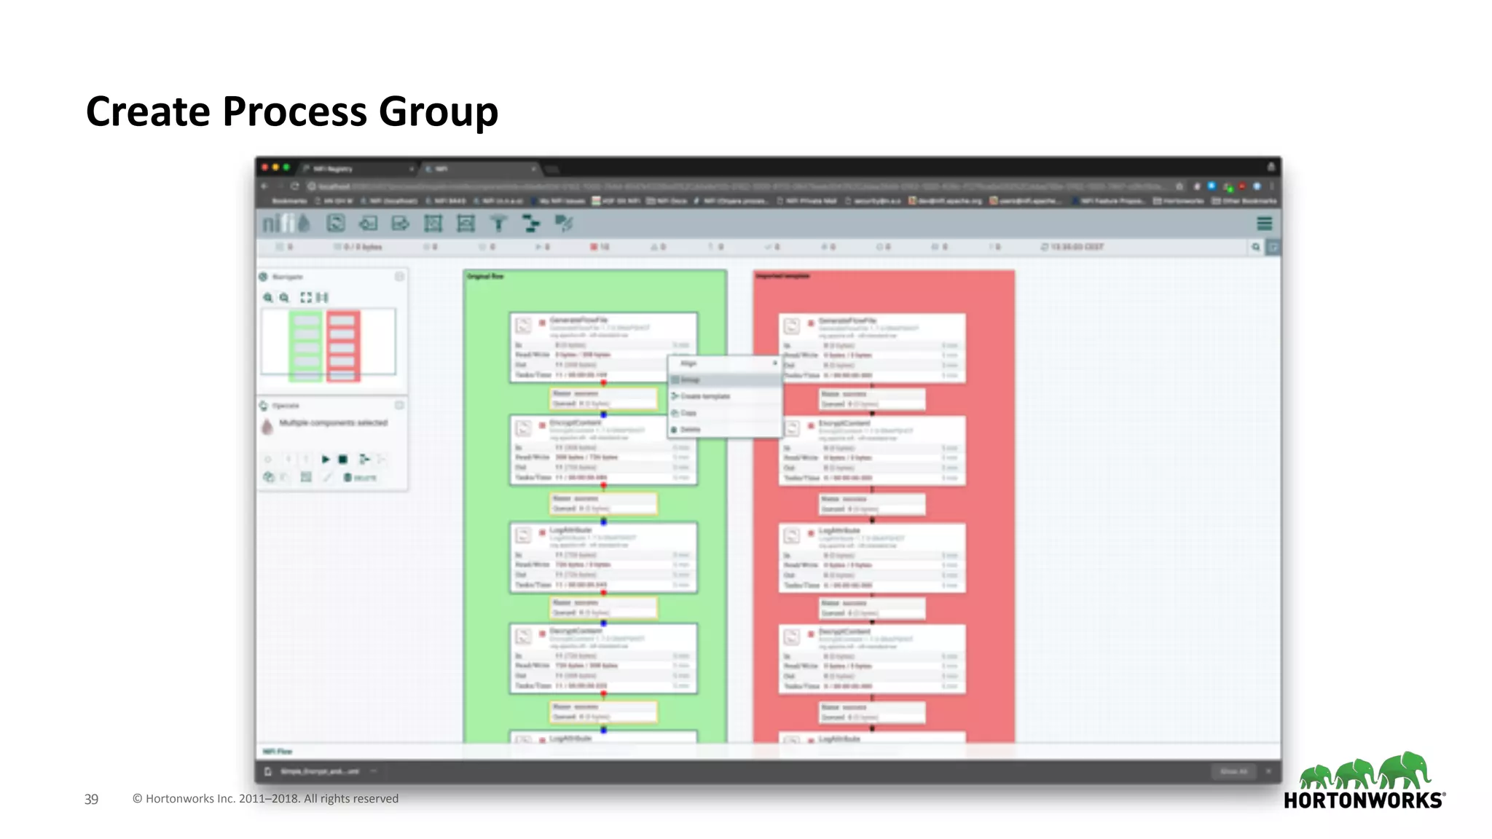Select the Remote Process Group toolbar icon
The width and height of the screenshot is (1492, 839).
(x=466, y=224)
